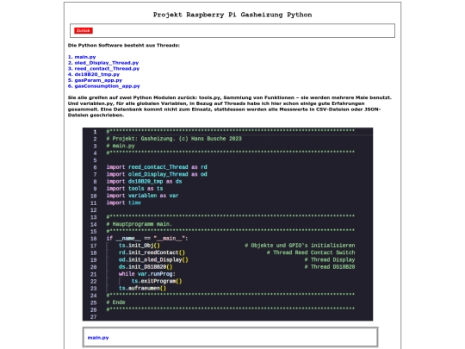Click the paragraph starting 'Sie alle greifen auf zwei Python Modulen'

click(230, 106)
